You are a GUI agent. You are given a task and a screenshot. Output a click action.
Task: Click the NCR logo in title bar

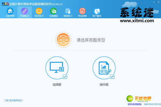(x=6, y=4)
